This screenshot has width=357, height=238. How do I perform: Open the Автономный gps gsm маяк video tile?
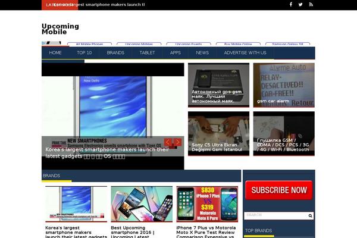tap(218, 85)
